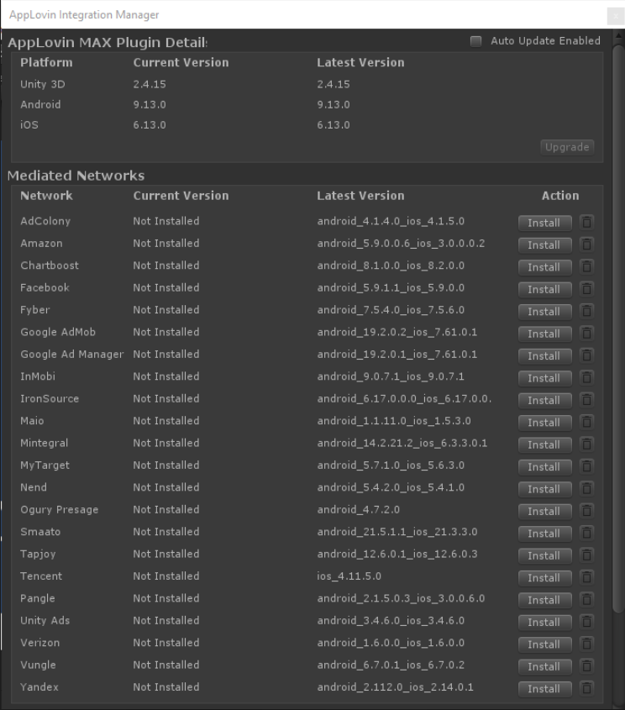Image resolution: width=625 pixels, height=710 pixels.
Task: Install Google Ad Manager adapter
Action: (544, 356)
